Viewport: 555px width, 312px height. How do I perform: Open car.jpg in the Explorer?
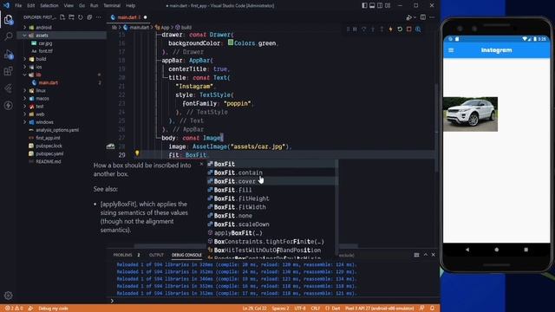click(x=45, y=43)
